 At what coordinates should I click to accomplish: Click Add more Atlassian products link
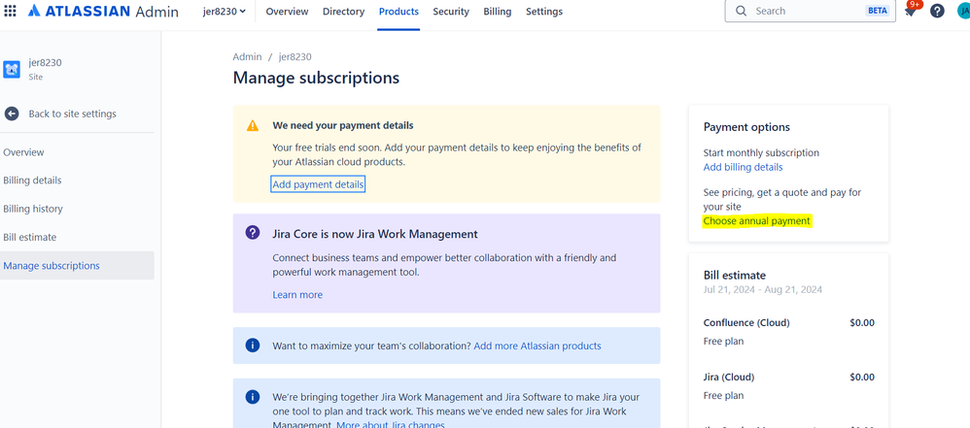point(537,346)
